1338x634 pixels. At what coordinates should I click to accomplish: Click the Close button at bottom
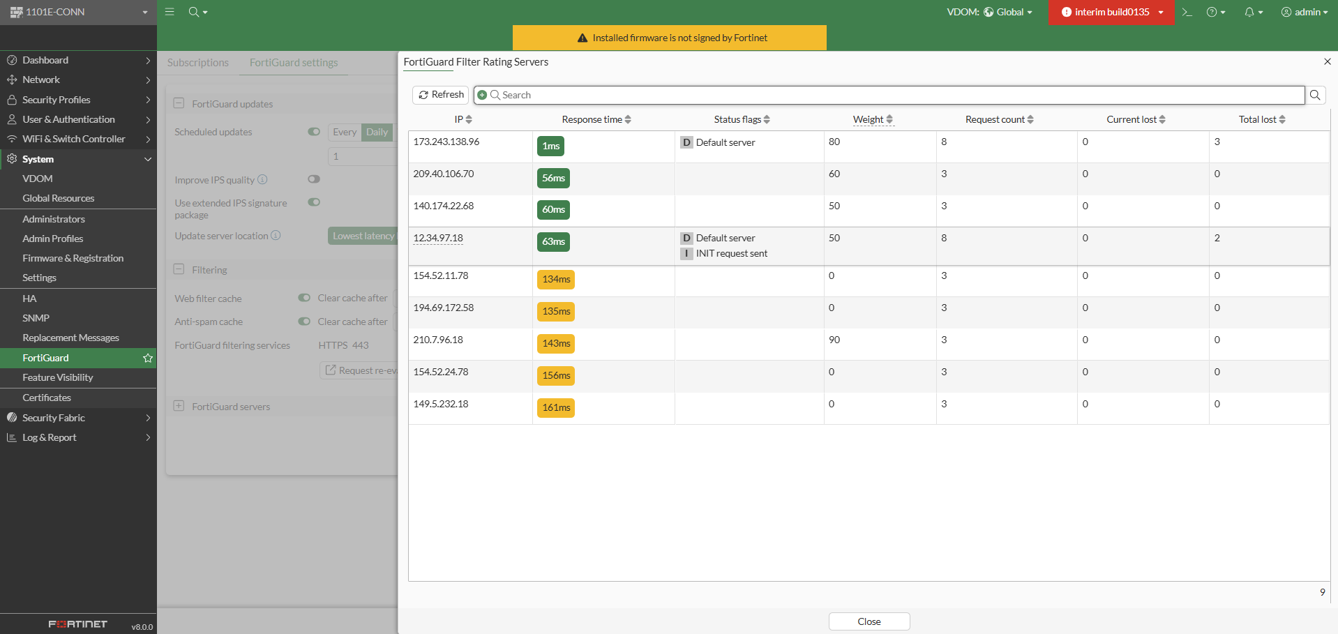click(869, 621)
